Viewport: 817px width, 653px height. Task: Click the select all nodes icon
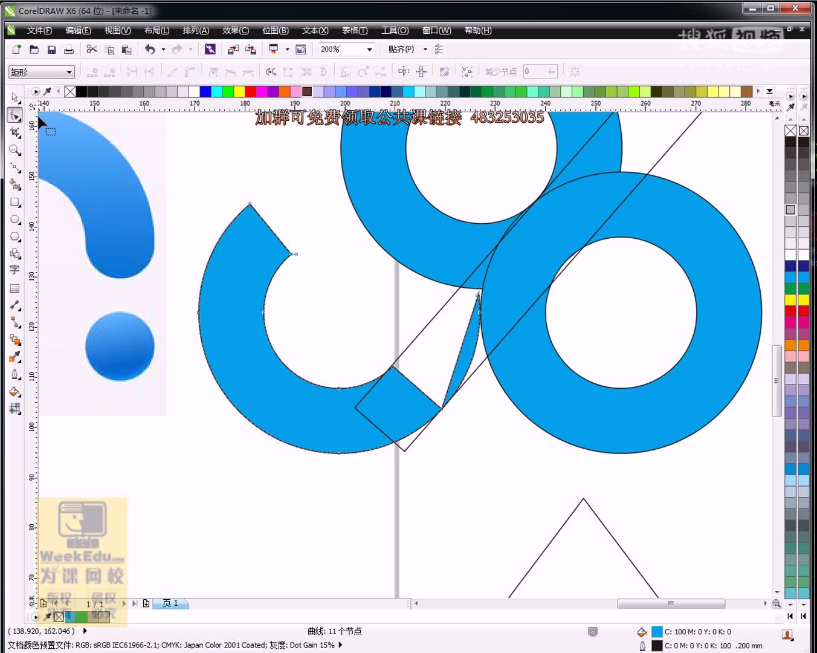pyautogui.click(x=467, y=72)
